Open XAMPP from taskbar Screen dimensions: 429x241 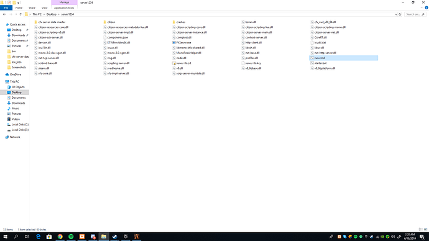tap(82, 237)
